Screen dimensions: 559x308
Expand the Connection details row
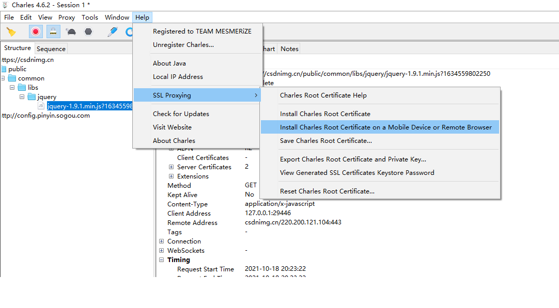[161, 241]
